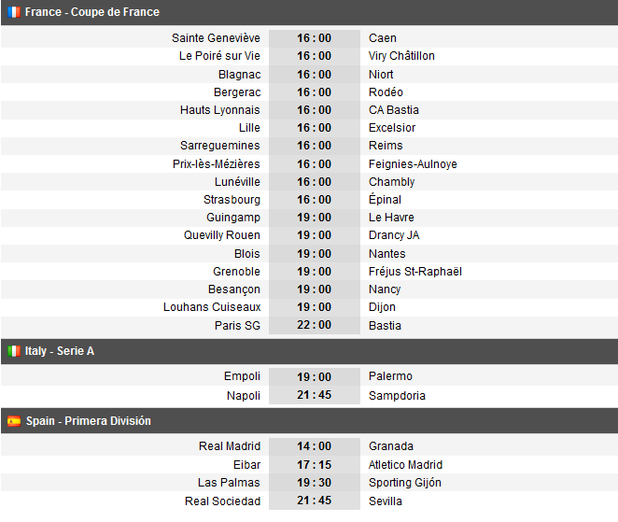
Task: Open the France - Coupe de France header
Action: click(x=92, y=12)
